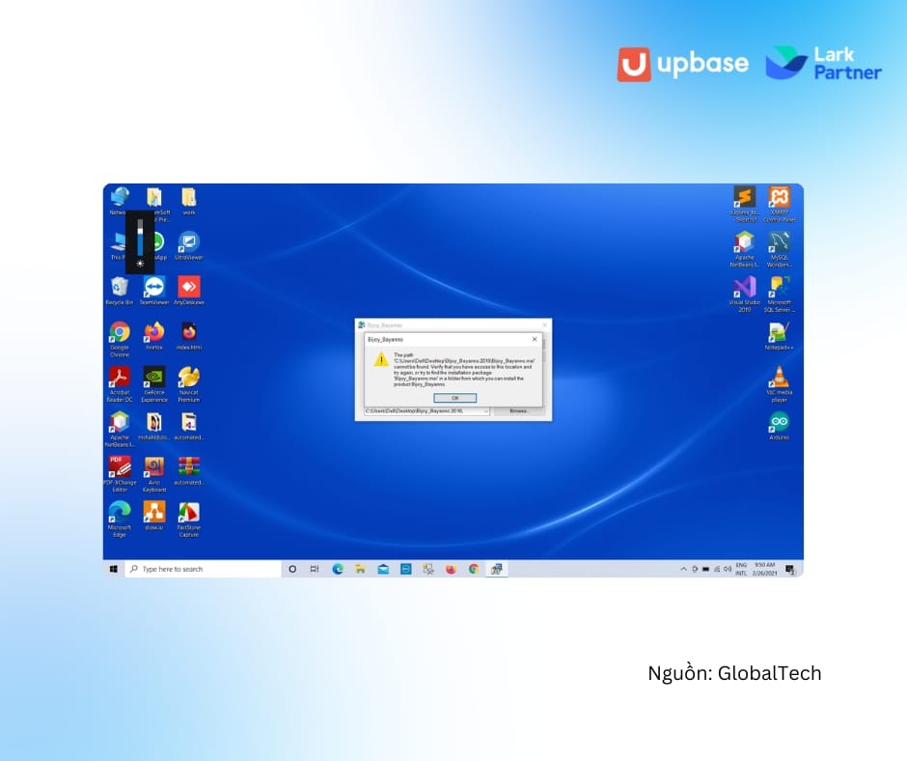Open the Windows Start menu
The image size is (907, 761).
[114, 569]
